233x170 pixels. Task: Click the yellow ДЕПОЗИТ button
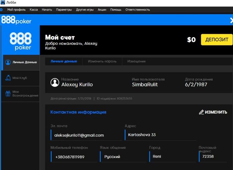pyautogui.click(x=217, y=39)
